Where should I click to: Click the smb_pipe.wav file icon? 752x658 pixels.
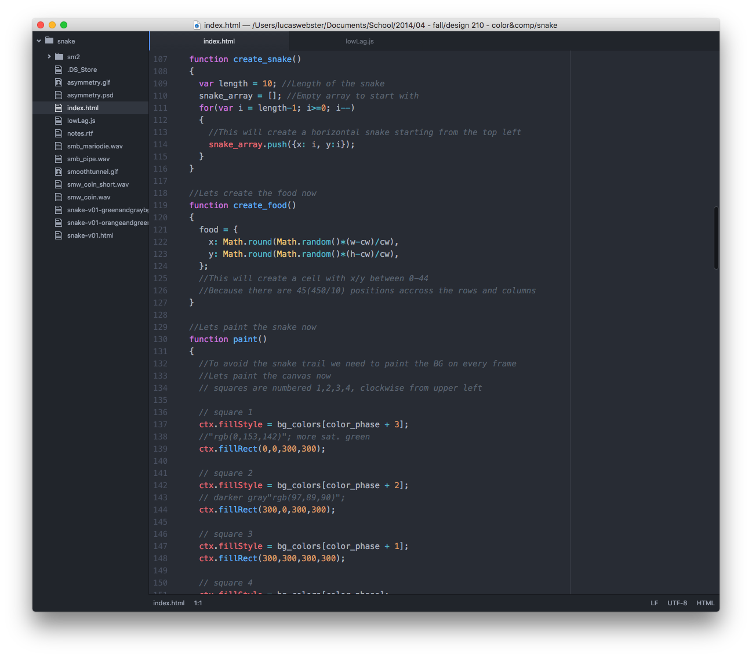tap(59, 159)
